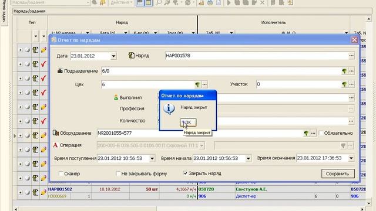Open the Дата date picker dropdown
The height and width of the screenshot is (211, 376).
(x=113, y=56)
